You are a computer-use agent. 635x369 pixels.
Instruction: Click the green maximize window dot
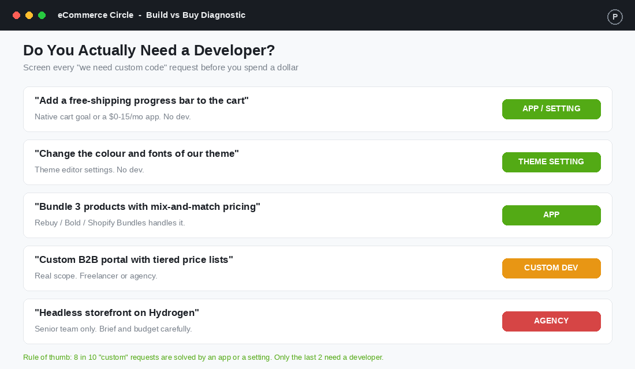click(42, 16)
